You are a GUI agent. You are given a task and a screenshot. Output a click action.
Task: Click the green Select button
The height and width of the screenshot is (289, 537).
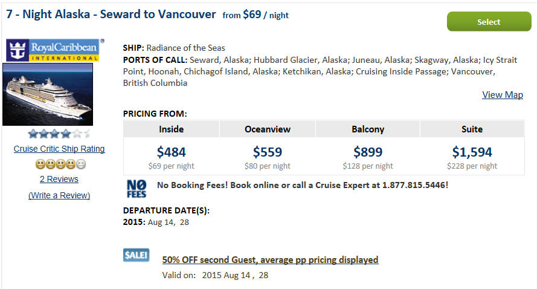489,22
